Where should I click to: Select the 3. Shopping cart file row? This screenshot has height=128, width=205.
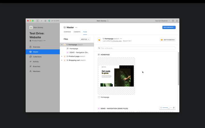[x=77, y=60]
